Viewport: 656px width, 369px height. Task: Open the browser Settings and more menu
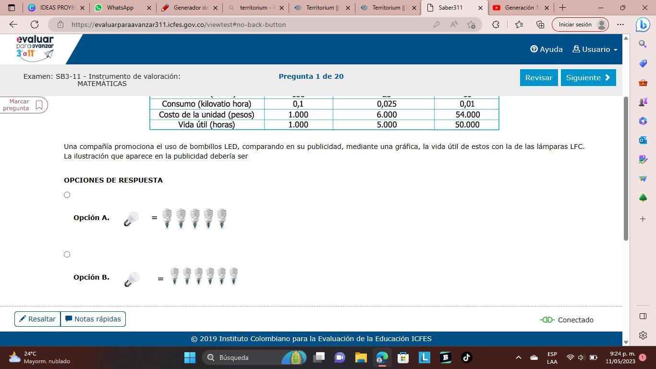click(x=620, y=25)
